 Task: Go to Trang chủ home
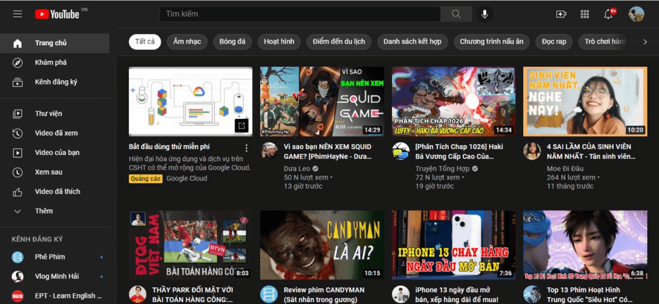click(x=55, y=43)
